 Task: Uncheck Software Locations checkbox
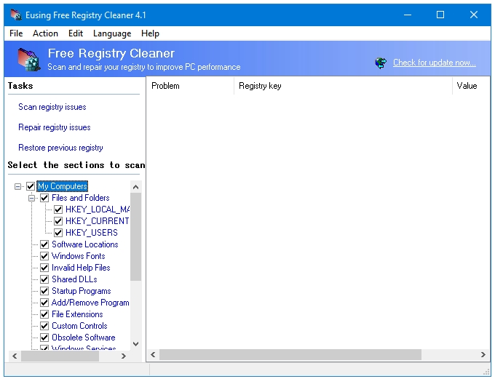coord(44,244)
